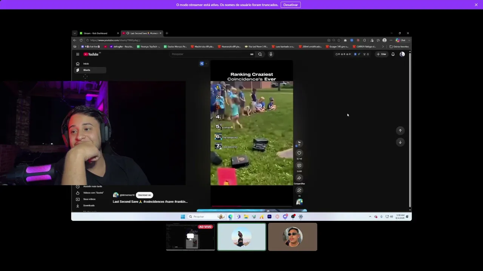483x271 pixels.
Task: Open a new browser tab
Action: [167, 33]
